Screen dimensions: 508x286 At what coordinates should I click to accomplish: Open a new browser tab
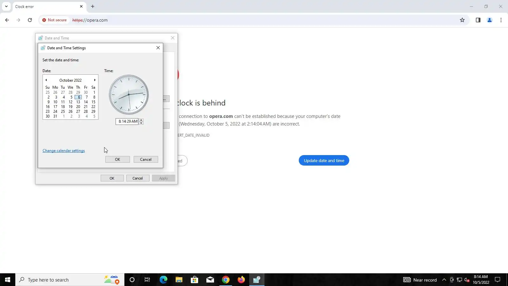(x=93, y=6)
